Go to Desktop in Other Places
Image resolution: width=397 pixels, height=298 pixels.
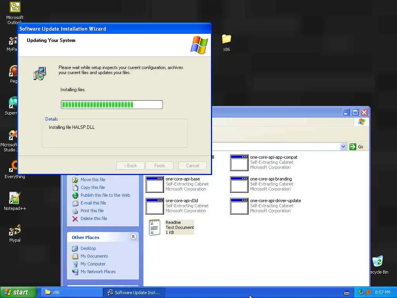(88, 248)
